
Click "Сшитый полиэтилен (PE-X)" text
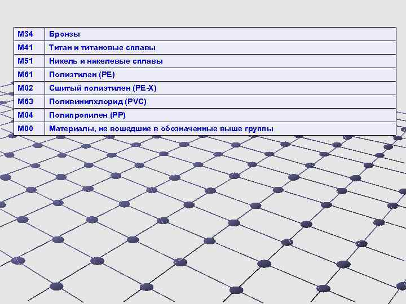[103, 88]
